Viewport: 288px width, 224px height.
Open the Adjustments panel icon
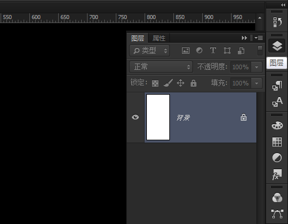click(x=277, y=158)
